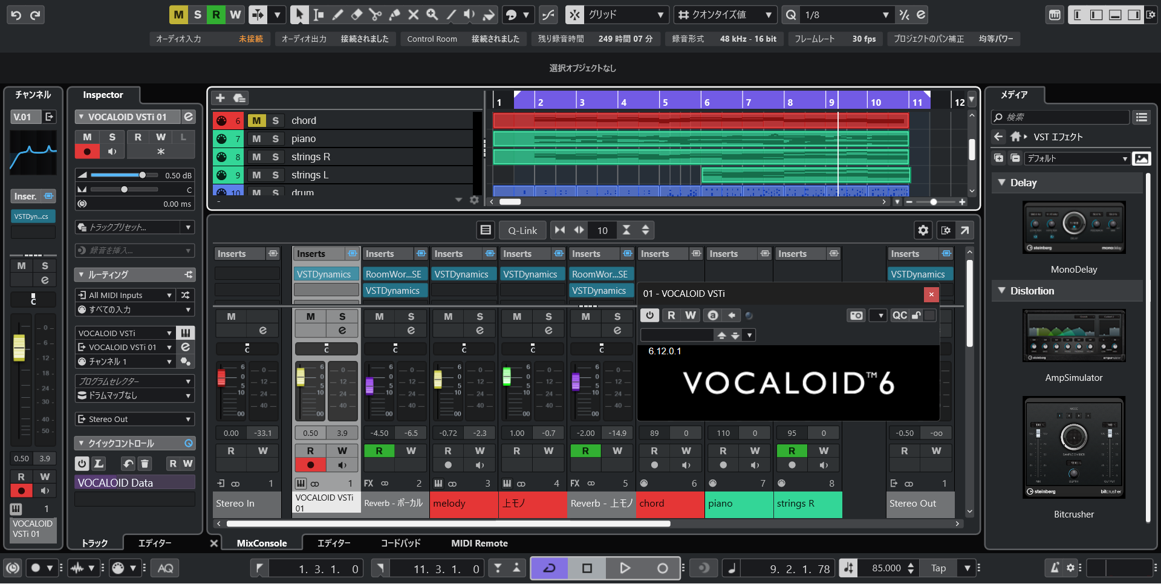
Task: Solo the piano track
Action: pos(276,138)
